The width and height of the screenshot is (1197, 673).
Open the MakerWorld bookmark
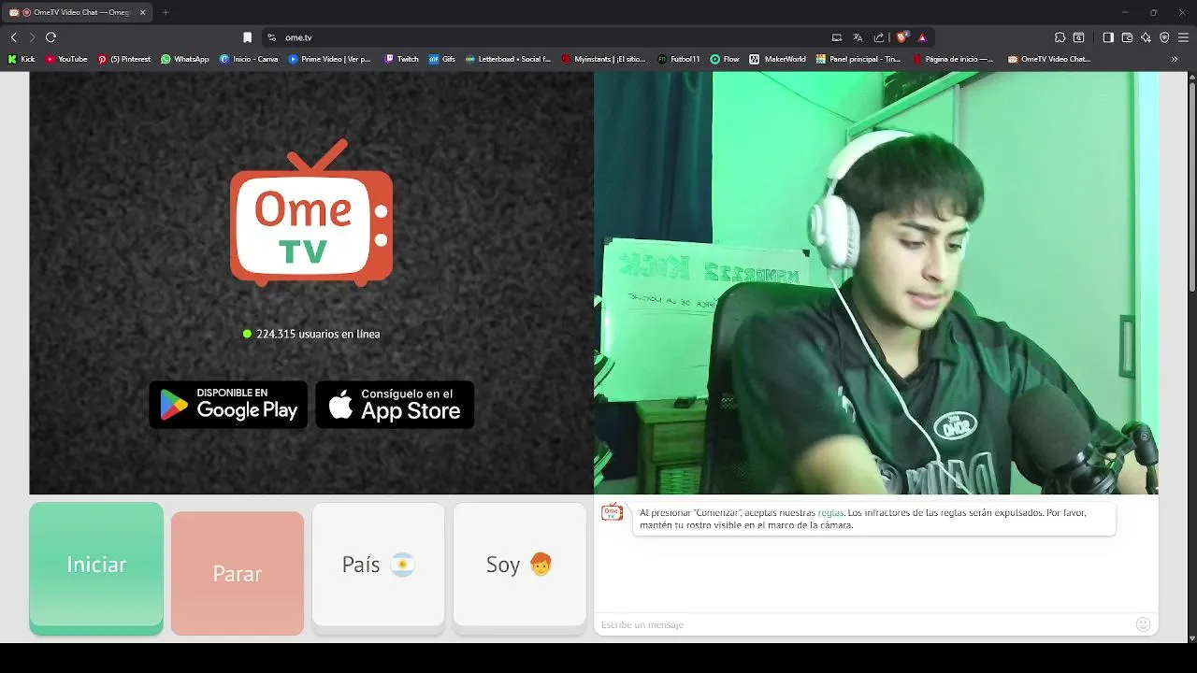778,59
